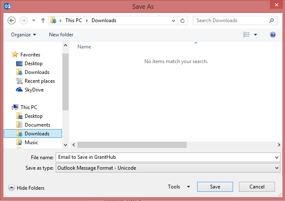
Task: Select Downloads in the address path
Action: click(x=104, y=20)
